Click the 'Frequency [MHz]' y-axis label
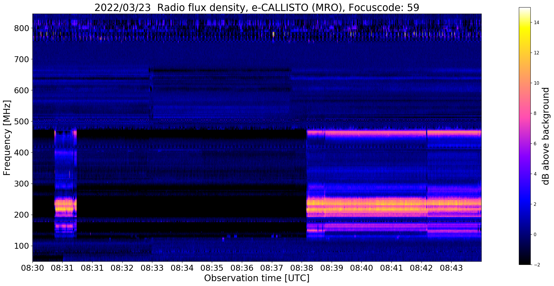This screenshot has height=286, width=554. [7, 138]
